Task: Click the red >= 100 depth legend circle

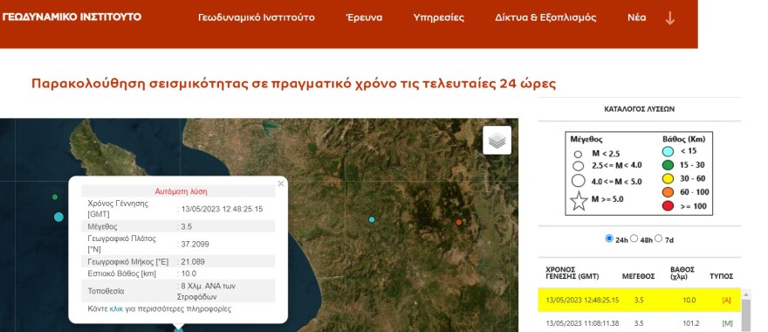Action: coord(669,206)
